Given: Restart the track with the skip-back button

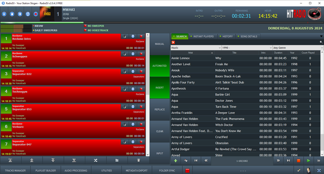Looking at the screenshot, I should tap(20, 14).
